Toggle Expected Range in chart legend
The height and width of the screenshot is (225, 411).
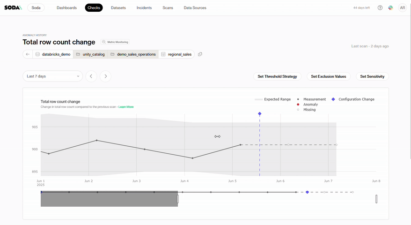pyautogui.click(x=272, y=99)
